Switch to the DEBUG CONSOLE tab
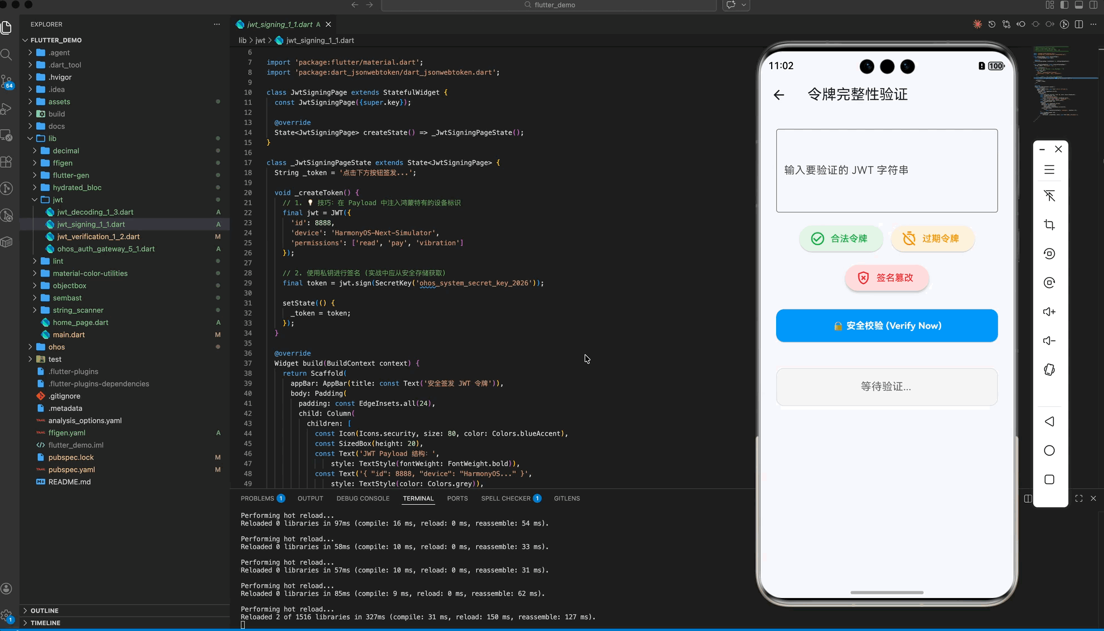 [x=363, y=498]
